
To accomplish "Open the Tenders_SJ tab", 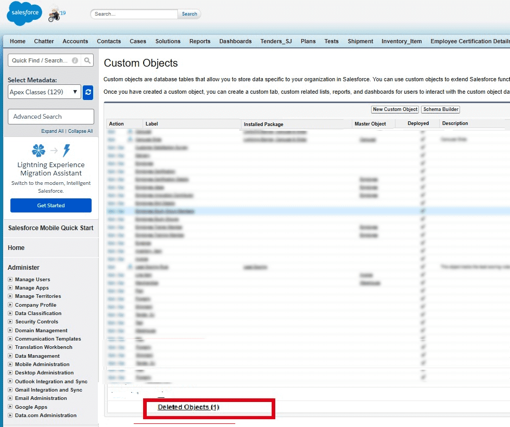I will [x=276, y=41].
